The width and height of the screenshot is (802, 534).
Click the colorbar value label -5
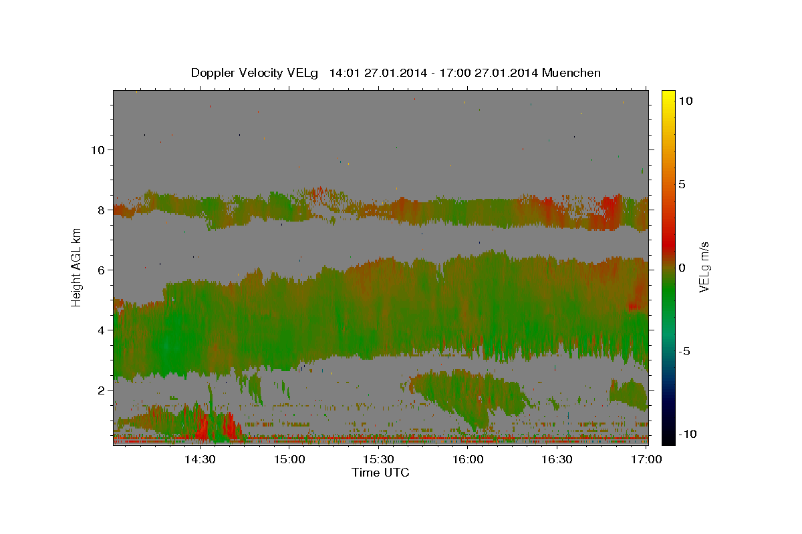[684, 350]
